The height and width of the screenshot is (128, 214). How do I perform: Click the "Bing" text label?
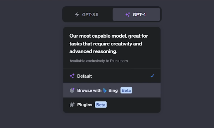point(113,90)
